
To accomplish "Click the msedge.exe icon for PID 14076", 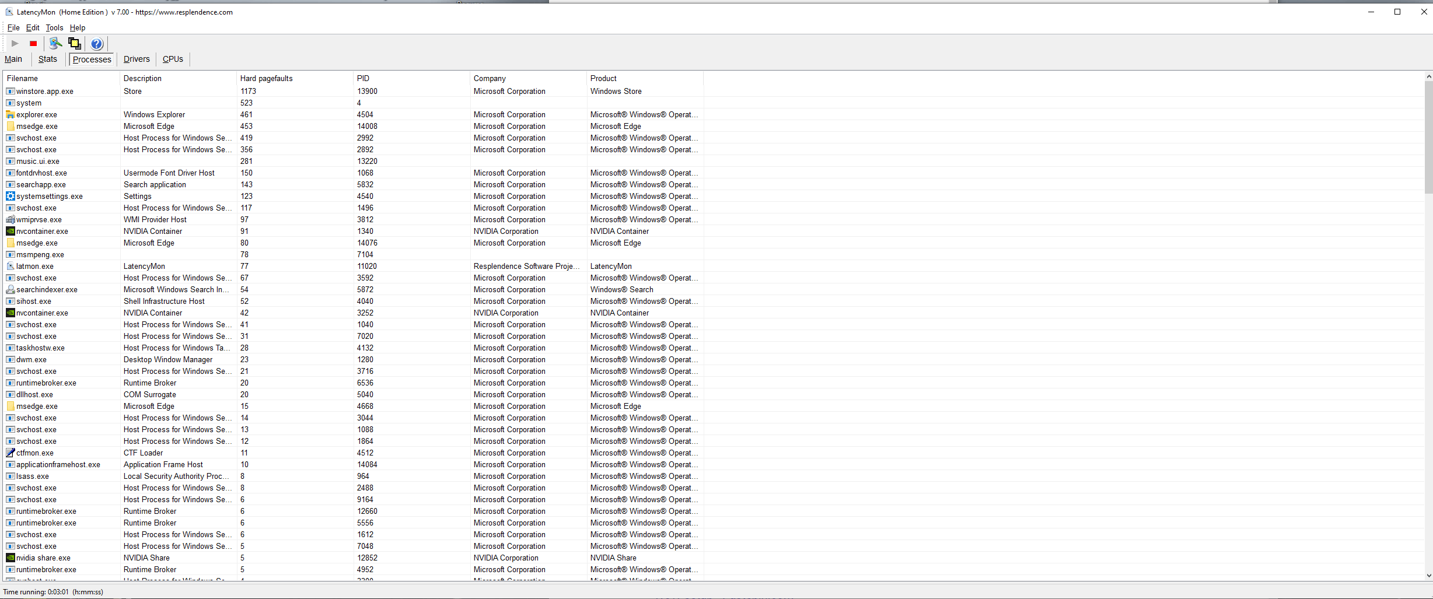I will pyautogui.click(x=11, y=243).
